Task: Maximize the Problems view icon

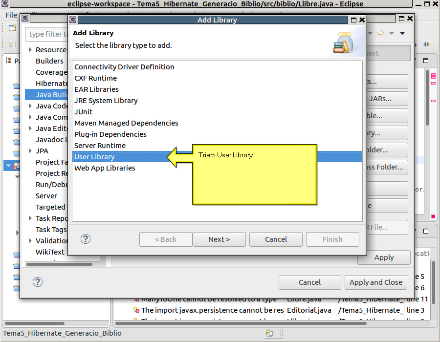Action: pyautogui.click(x=426, y=231)
